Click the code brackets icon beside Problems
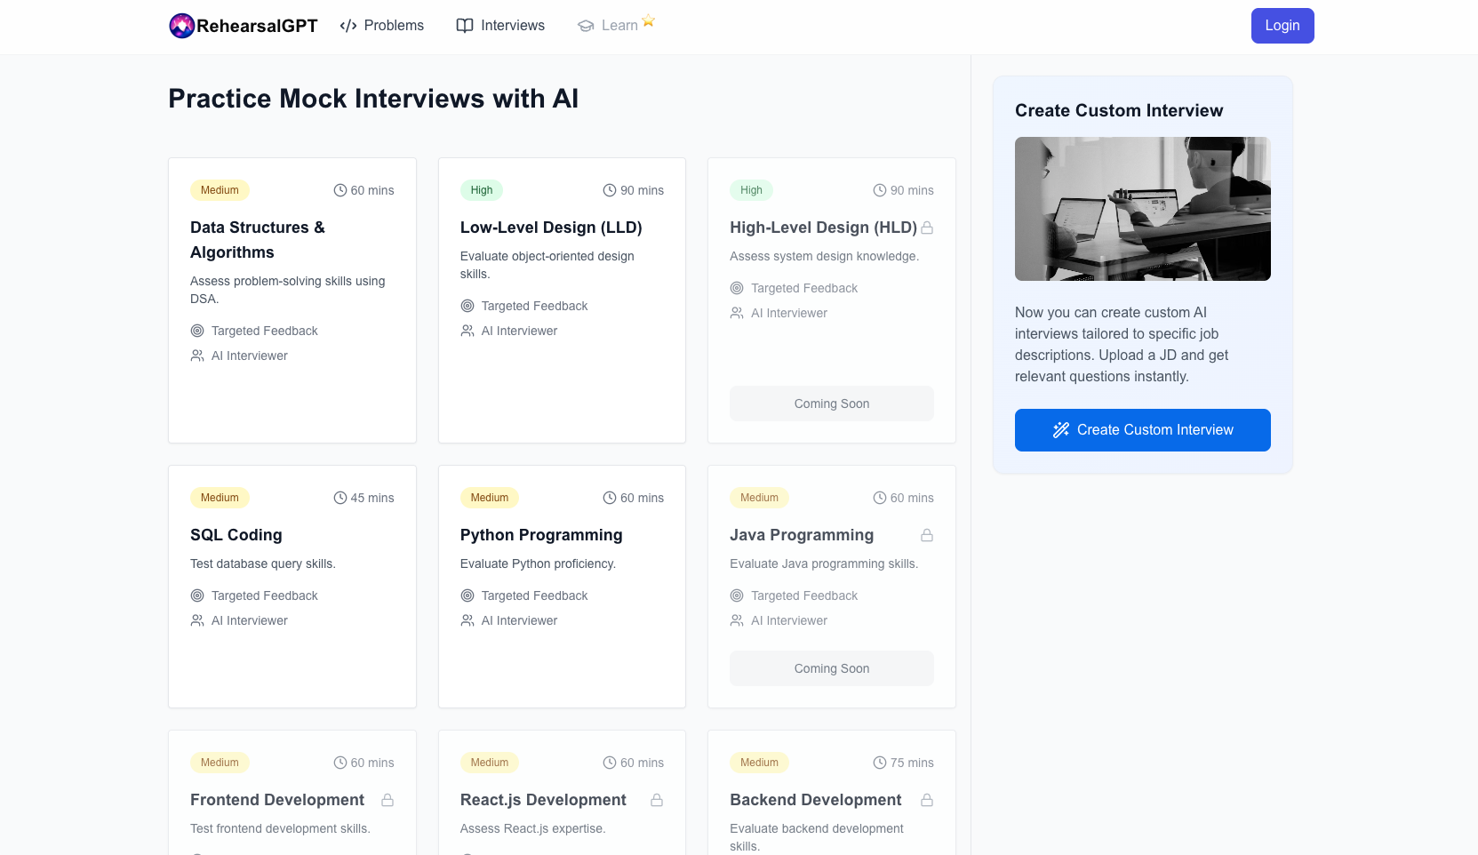1478x855 pixels. click(348, 26)
